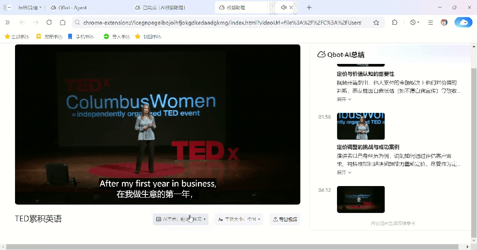Open the font size dropdown
477x250 pixels.
239,219
